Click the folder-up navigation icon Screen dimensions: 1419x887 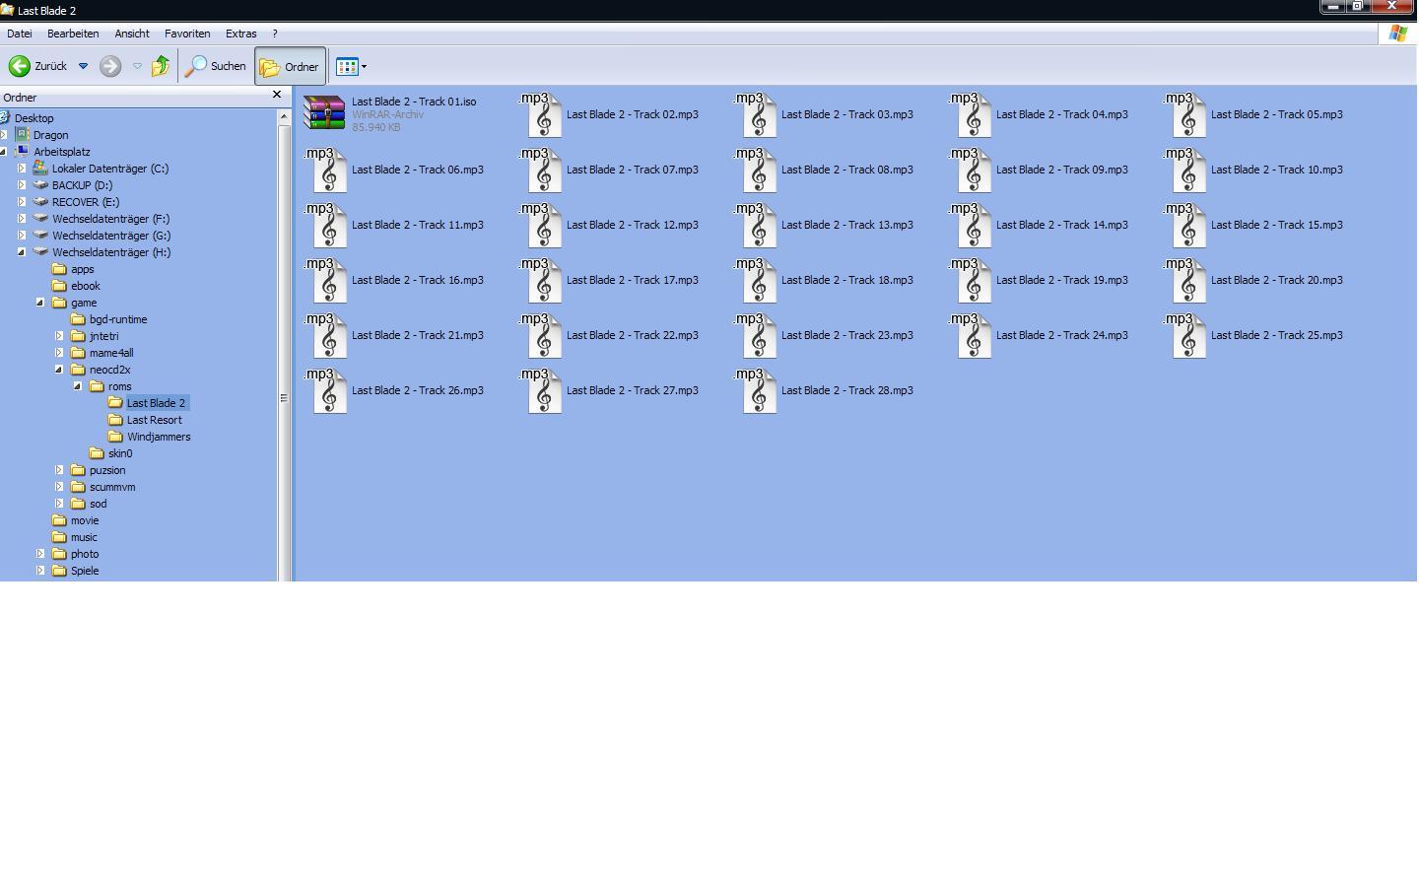160,66
